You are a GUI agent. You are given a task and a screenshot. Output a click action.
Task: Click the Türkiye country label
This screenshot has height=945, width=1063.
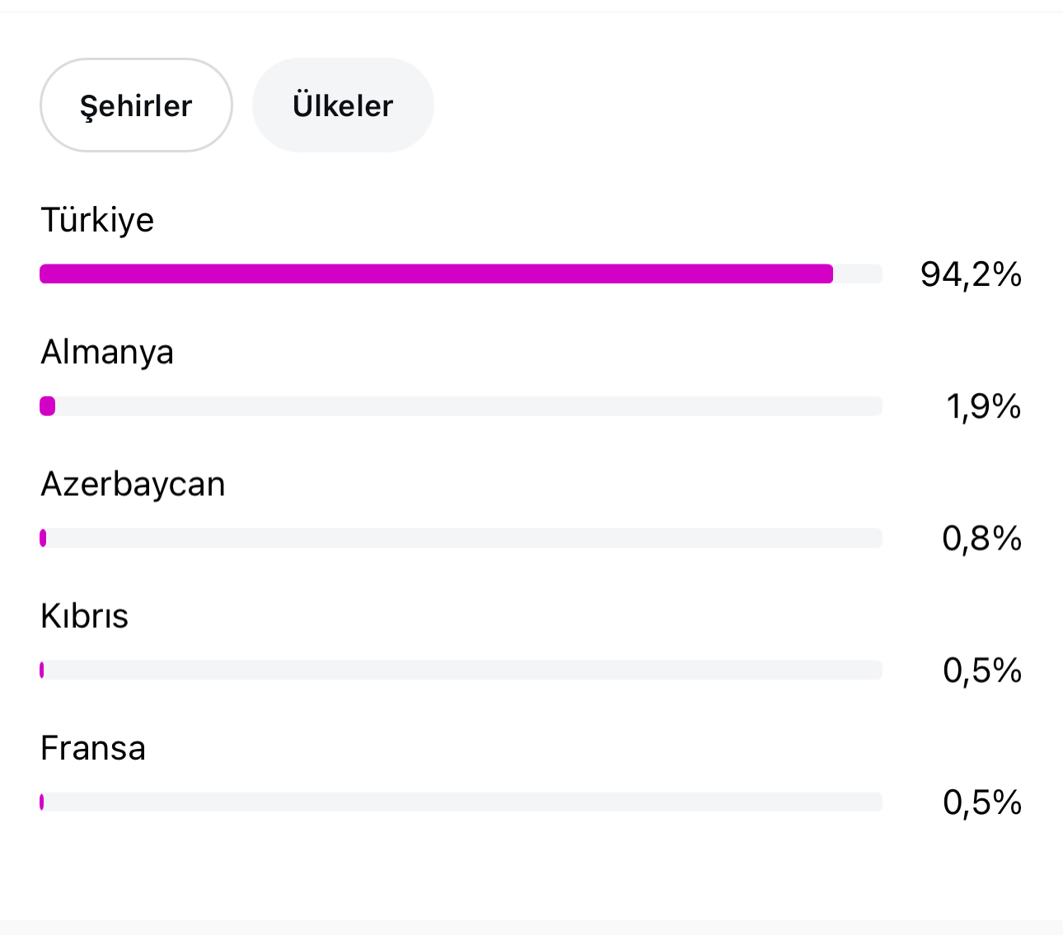(97, 221)
